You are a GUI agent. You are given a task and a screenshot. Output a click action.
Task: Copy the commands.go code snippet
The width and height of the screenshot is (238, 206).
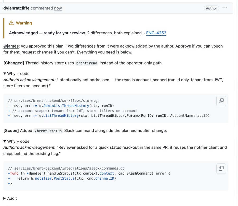coord(221,168)
